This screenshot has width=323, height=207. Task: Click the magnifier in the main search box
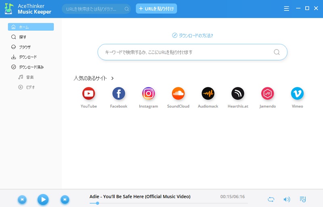(277, 52)
